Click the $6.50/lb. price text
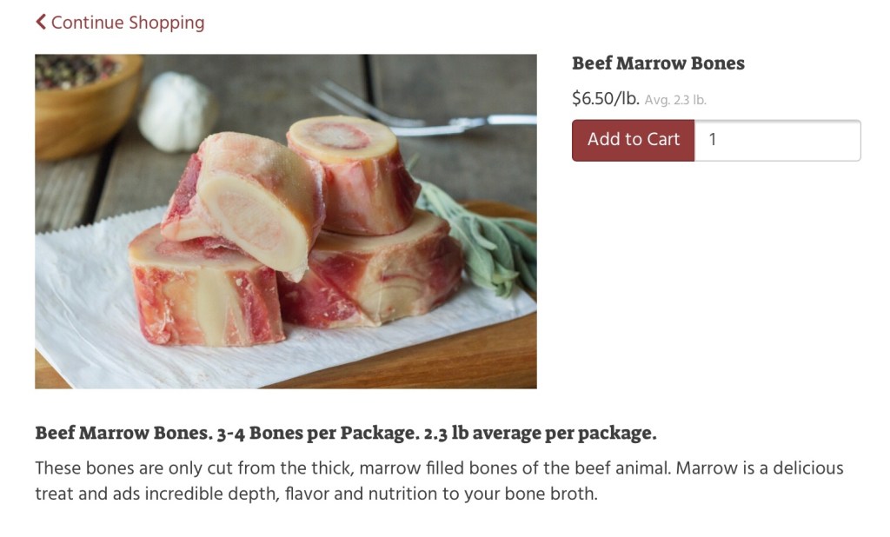This screenshot has height=537, width=890. [x=605, y=99]
